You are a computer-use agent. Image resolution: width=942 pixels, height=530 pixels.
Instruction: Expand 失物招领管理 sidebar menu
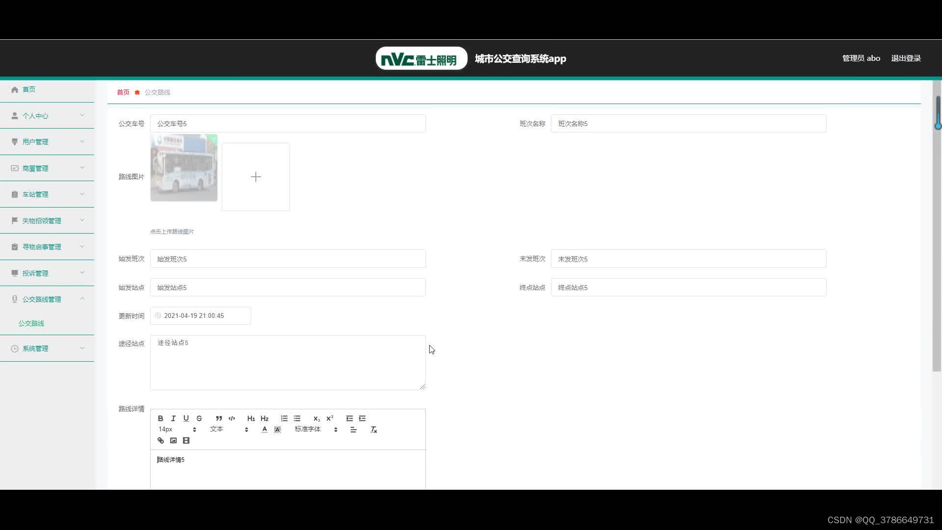[x=47, y=221]
